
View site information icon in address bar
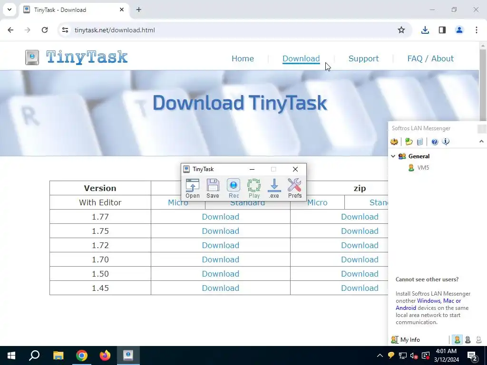point(65,30)
